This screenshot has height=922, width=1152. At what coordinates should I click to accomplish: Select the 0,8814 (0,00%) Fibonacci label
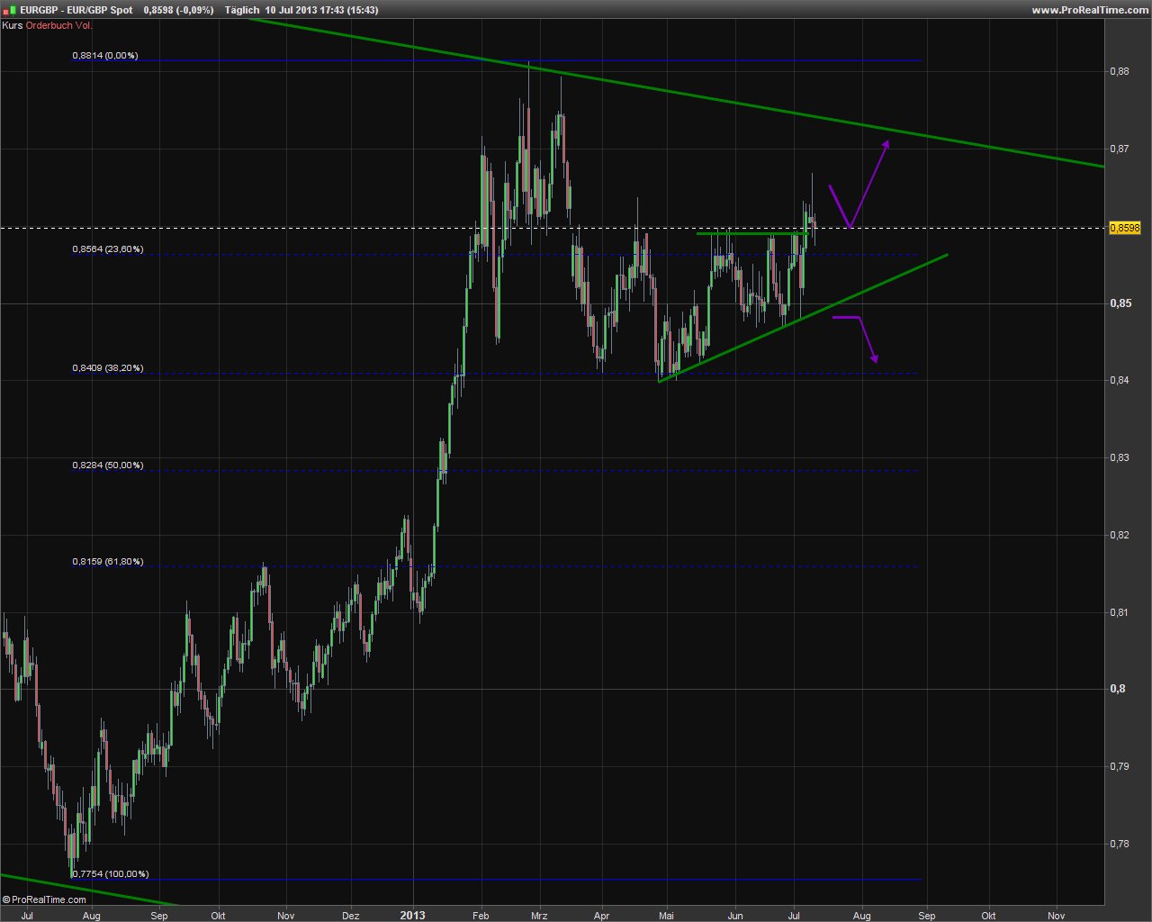pos(105,55)
